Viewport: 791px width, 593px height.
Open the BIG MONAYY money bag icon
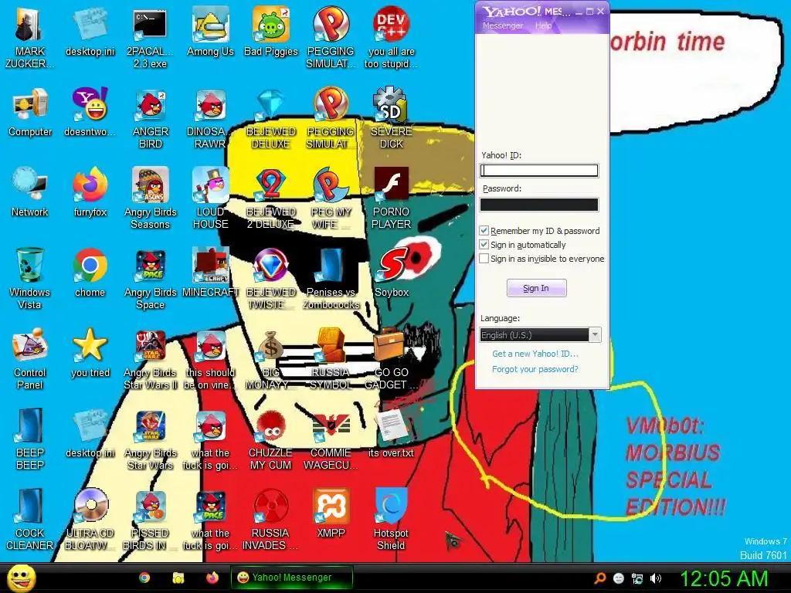[x=271, y=358]
